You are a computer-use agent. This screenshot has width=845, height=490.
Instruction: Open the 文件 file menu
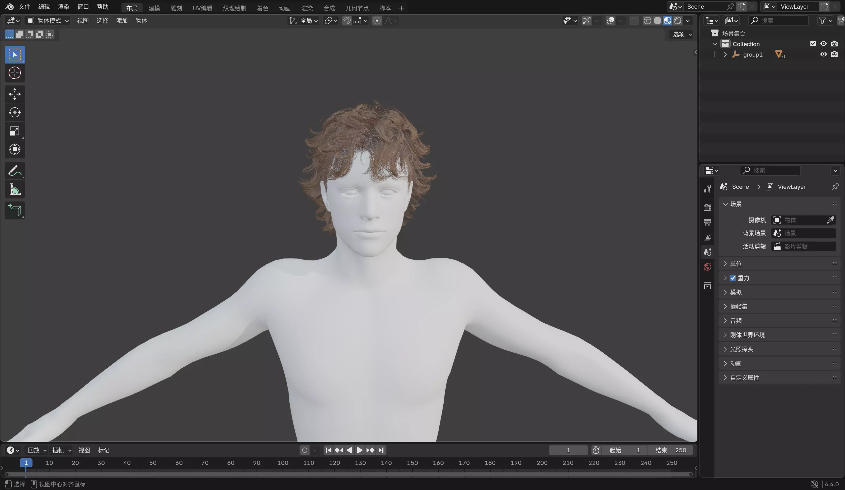coord(25,7)
